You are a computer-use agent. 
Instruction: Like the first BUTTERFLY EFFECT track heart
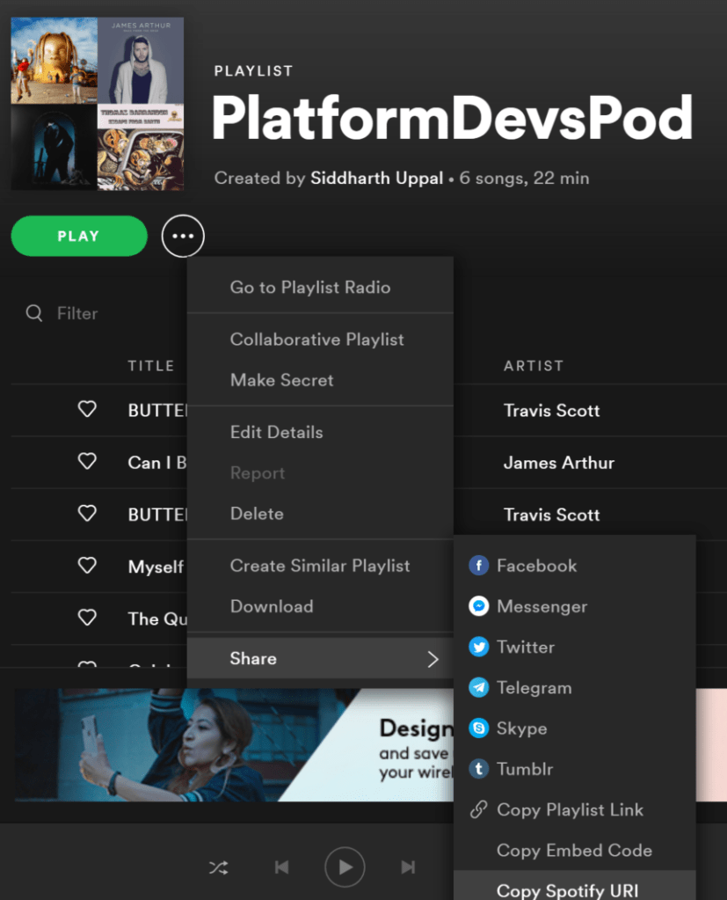(x=87, y=409)
